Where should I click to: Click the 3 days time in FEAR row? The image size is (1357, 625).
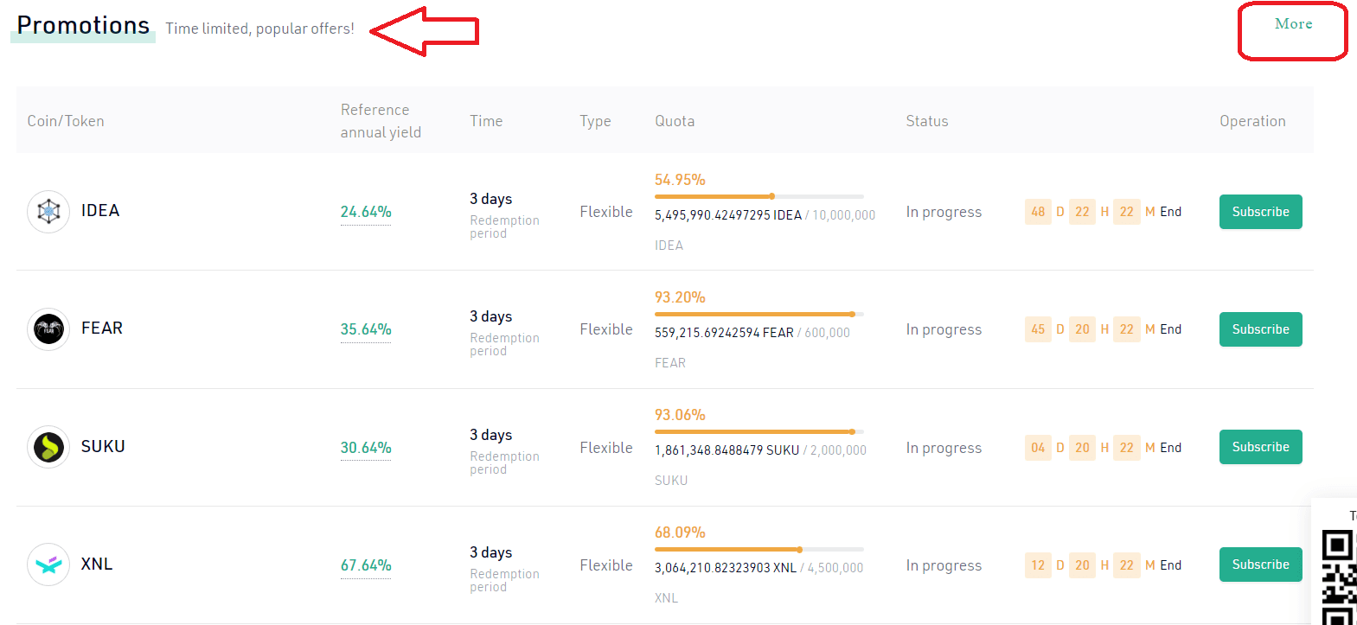pos(491,316)
